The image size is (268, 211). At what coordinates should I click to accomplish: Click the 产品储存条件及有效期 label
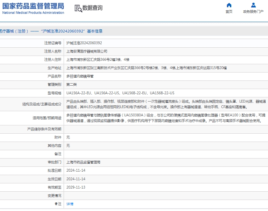click(44, 129)
